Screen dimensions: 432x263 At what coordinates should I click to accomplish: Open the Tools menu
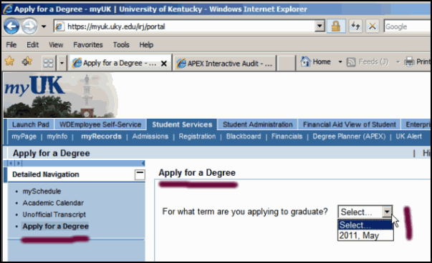(121, 45)
